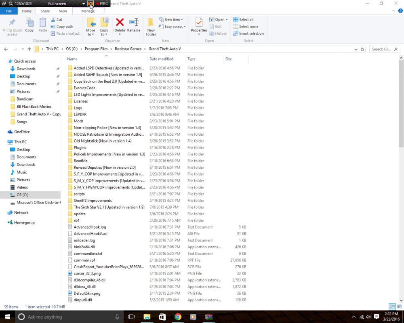This screenshot has width=404, height=323.
Task: Switch to the Share ribbon tab
Action: (x=45, y=11)
